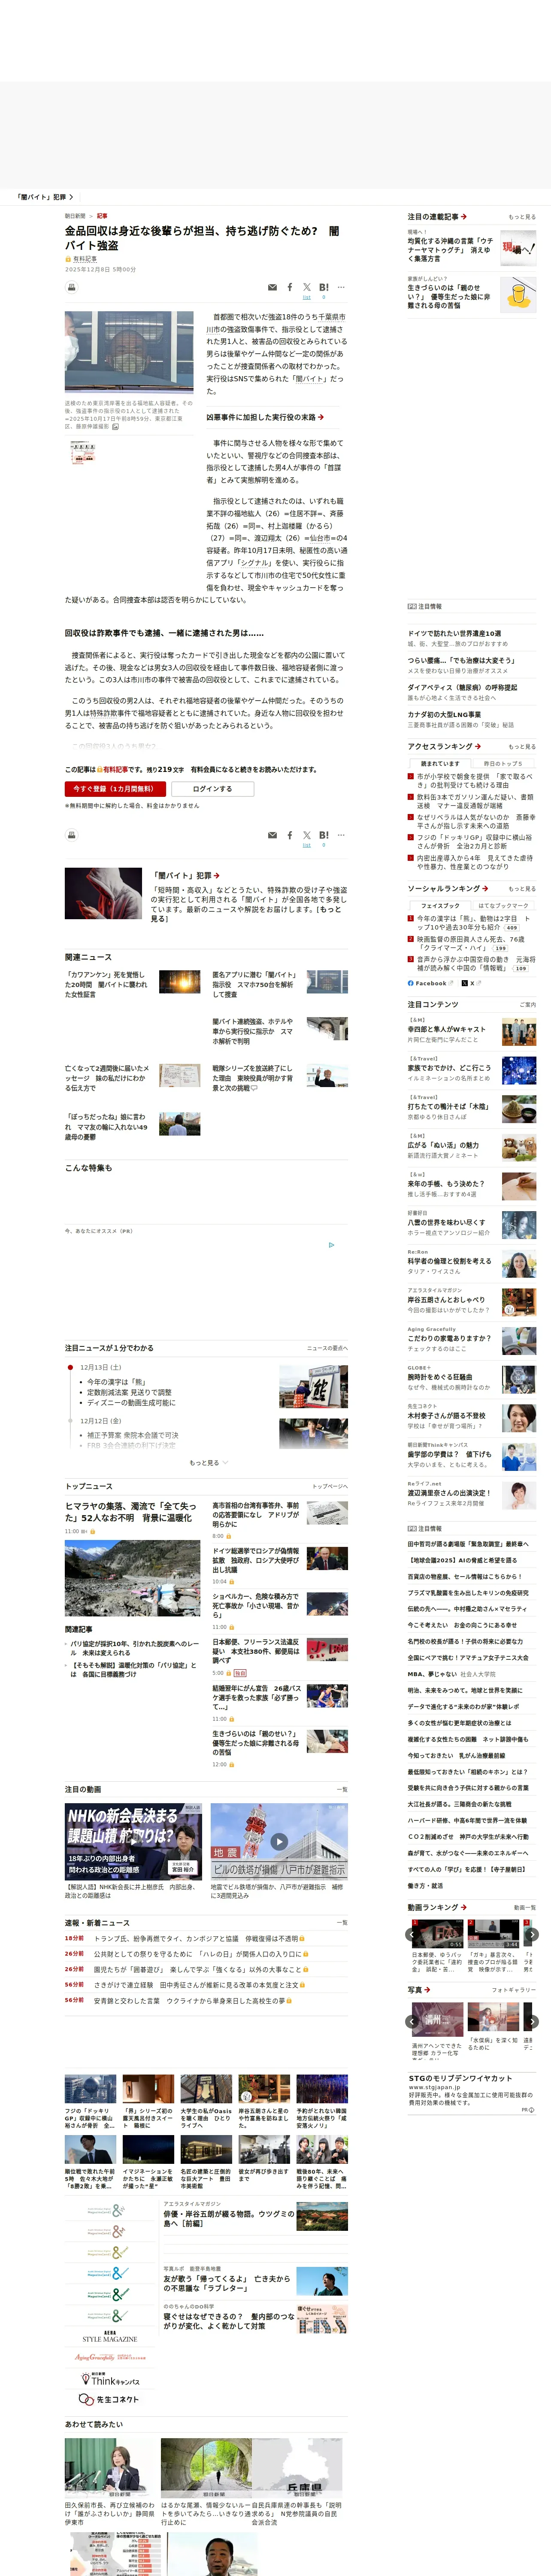
Task: Open トランプ氏、紛争再燃でタイ breaking item
Action: [196, 1937]
